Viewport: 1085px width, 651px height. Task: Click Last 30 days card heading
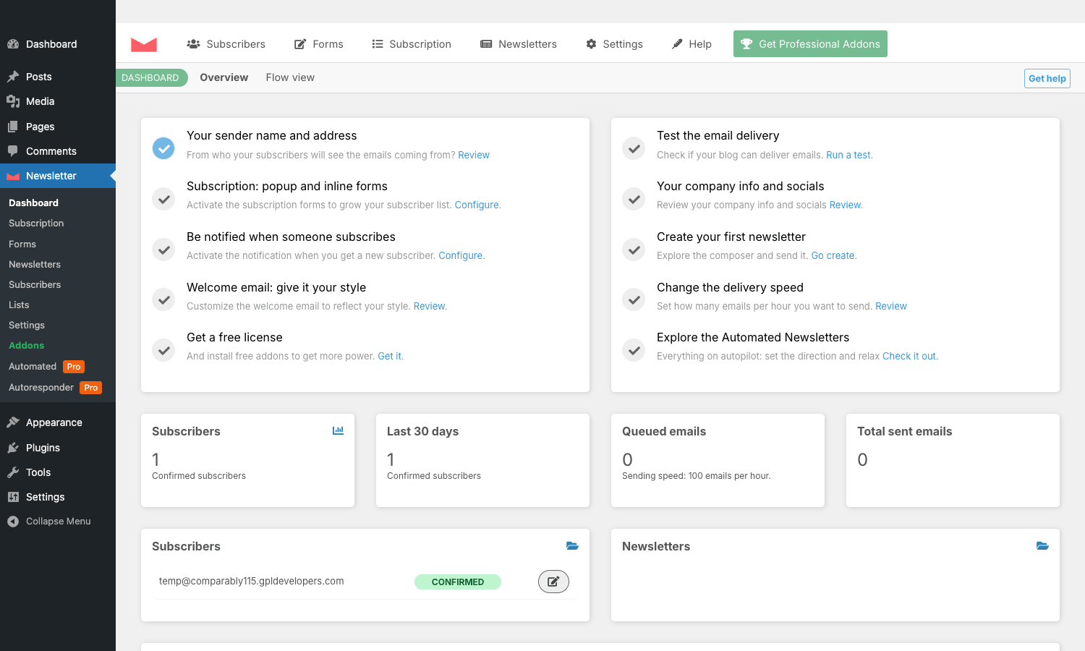423,431
